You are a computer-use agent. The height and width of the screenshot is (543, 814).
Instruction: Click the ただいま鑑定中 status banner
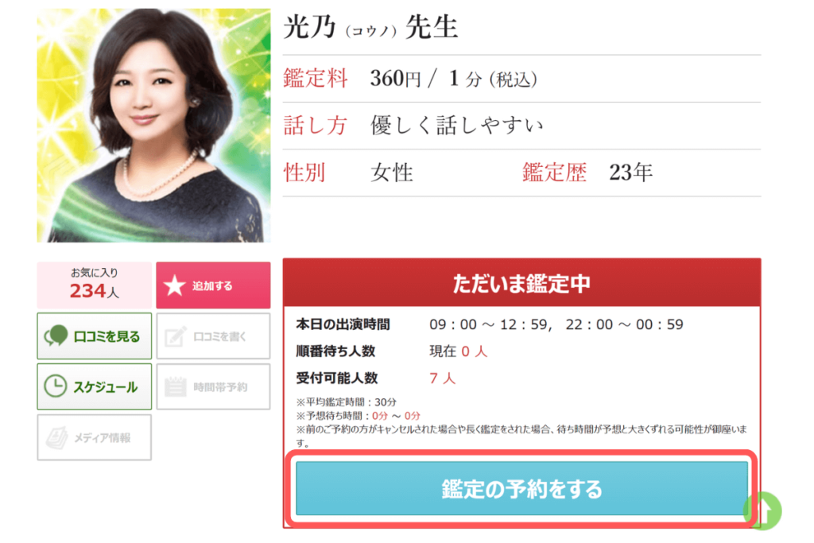coord(521,283)
